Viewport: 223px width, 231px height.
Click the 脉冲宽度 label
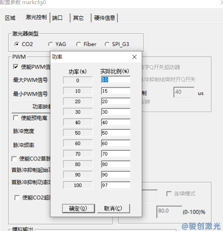tap(23, 131)
